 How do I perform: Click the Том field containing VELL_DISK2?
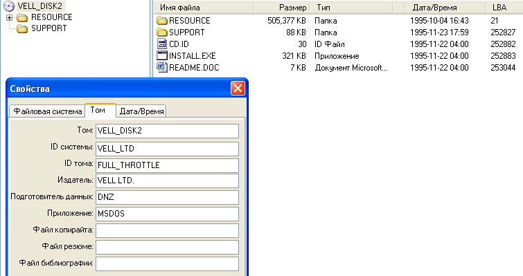point(167,131)
